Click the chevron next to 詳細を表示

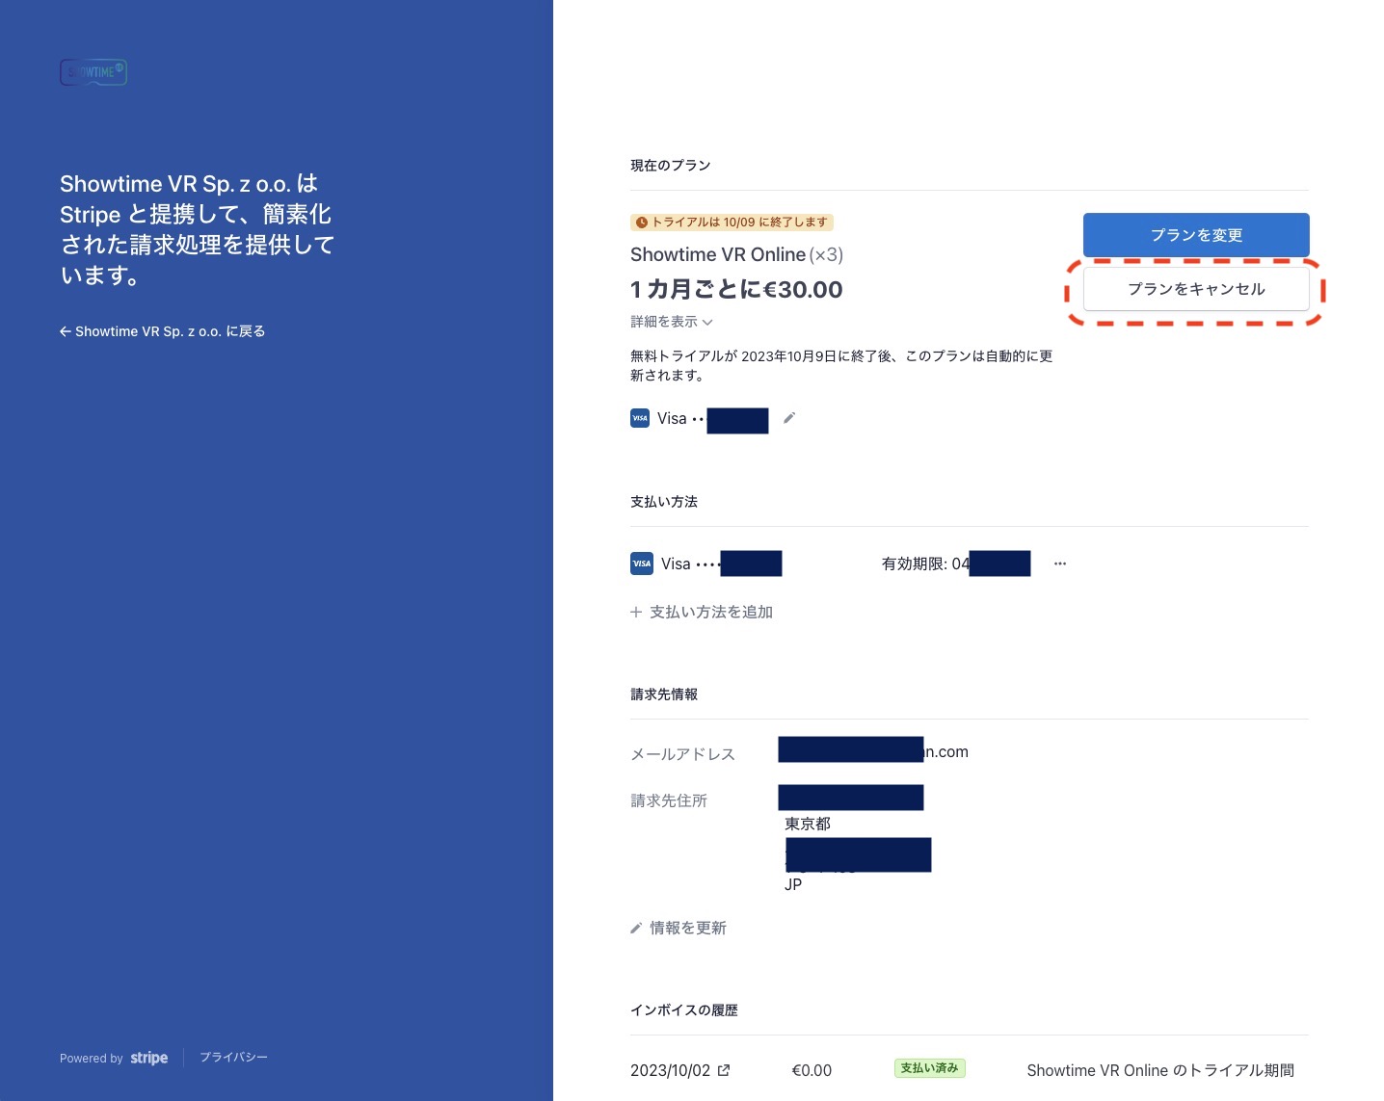(x=707, y=323)
